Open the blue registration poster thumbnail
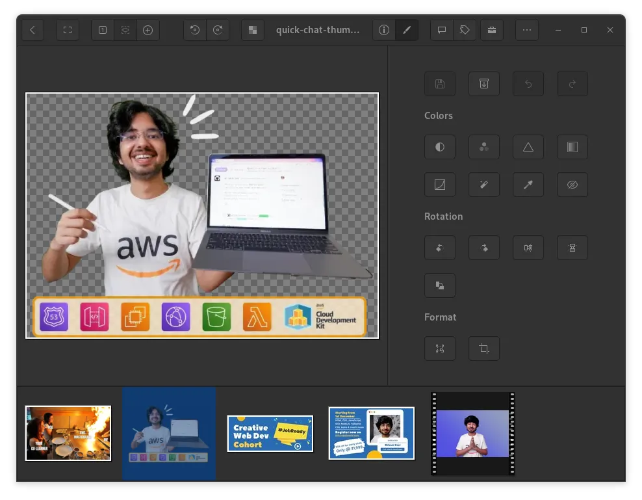Viewport: 642px width, 500px height. [x=372, y=433]
